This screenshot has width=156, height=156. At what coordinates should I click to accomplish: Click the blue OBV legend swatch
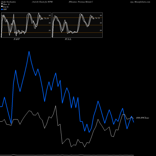point(2,9)
